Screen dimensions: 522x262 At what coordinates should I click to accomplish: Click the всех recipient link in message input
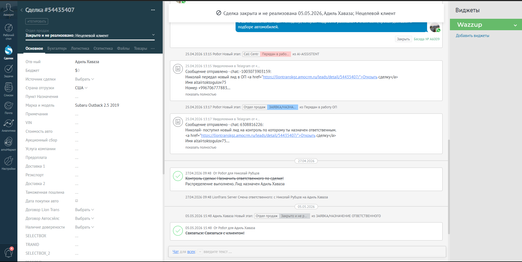[191, 252]
